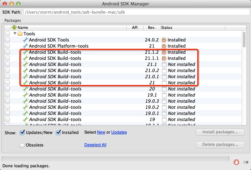
Task: Click the Install packages button
Action: pyautogui.click(x=220, y=132)
